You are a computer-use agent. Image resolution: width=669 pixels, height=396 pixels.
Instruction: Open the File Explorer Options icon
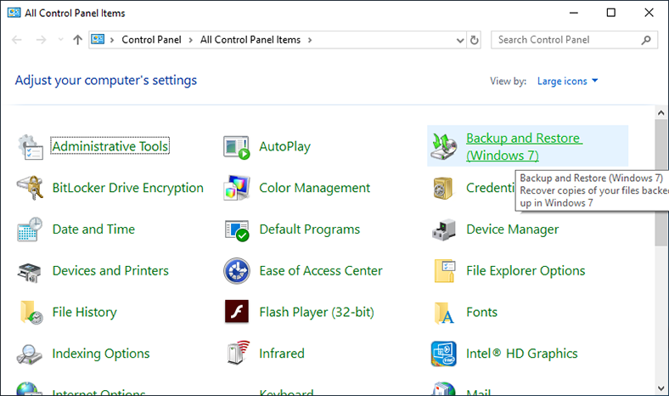[444, 271]
